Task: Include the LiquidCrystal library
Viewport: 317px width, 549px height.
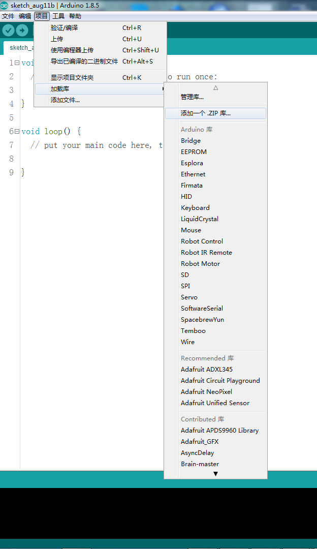Action: [x=215, y=219]
